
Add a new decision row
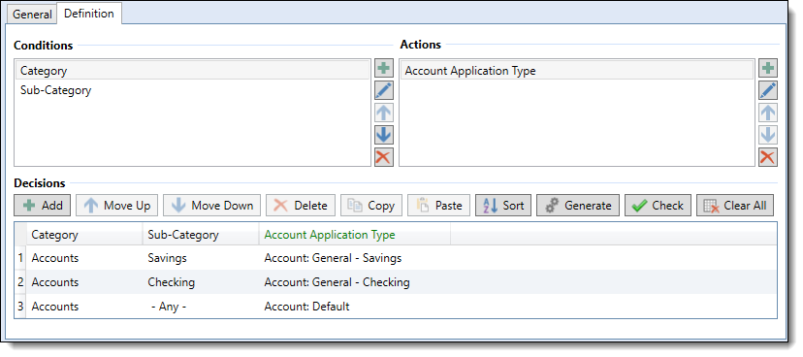coord(43,206)
